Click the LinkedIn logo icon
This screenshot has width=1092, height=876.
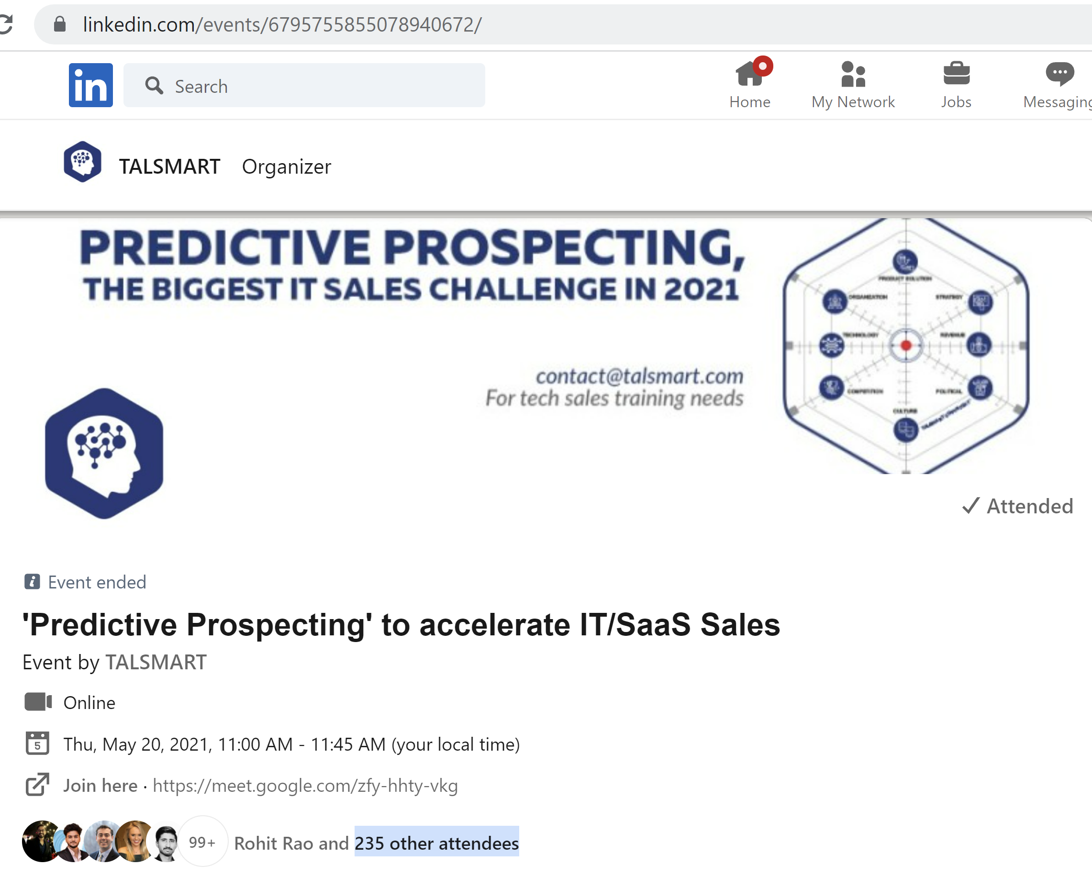pos(90,85)
